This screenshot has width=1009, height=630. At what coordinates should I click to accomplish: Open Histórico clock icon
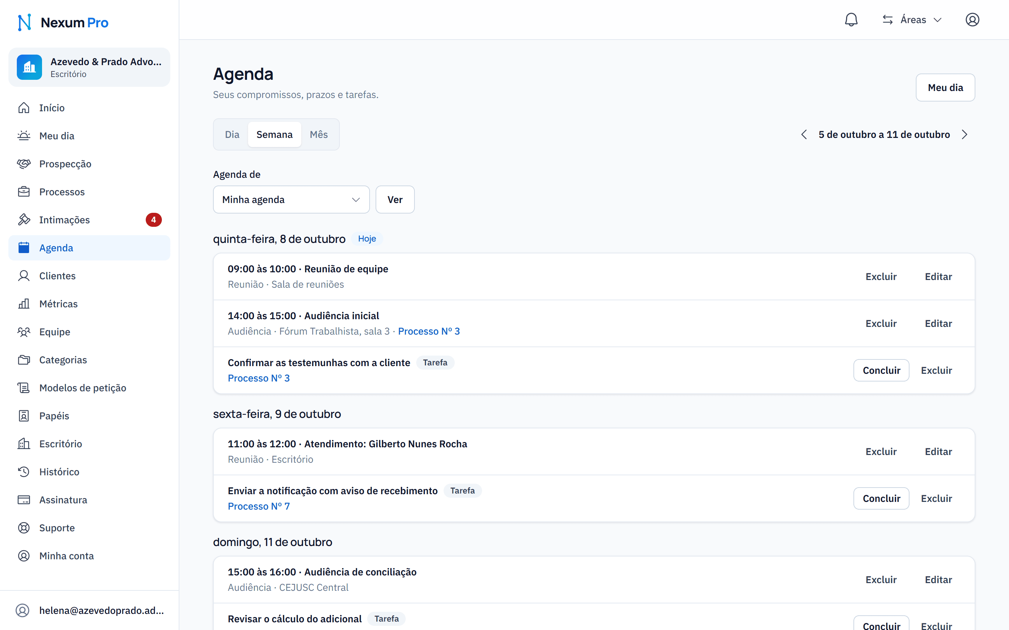tap(24, 472)
